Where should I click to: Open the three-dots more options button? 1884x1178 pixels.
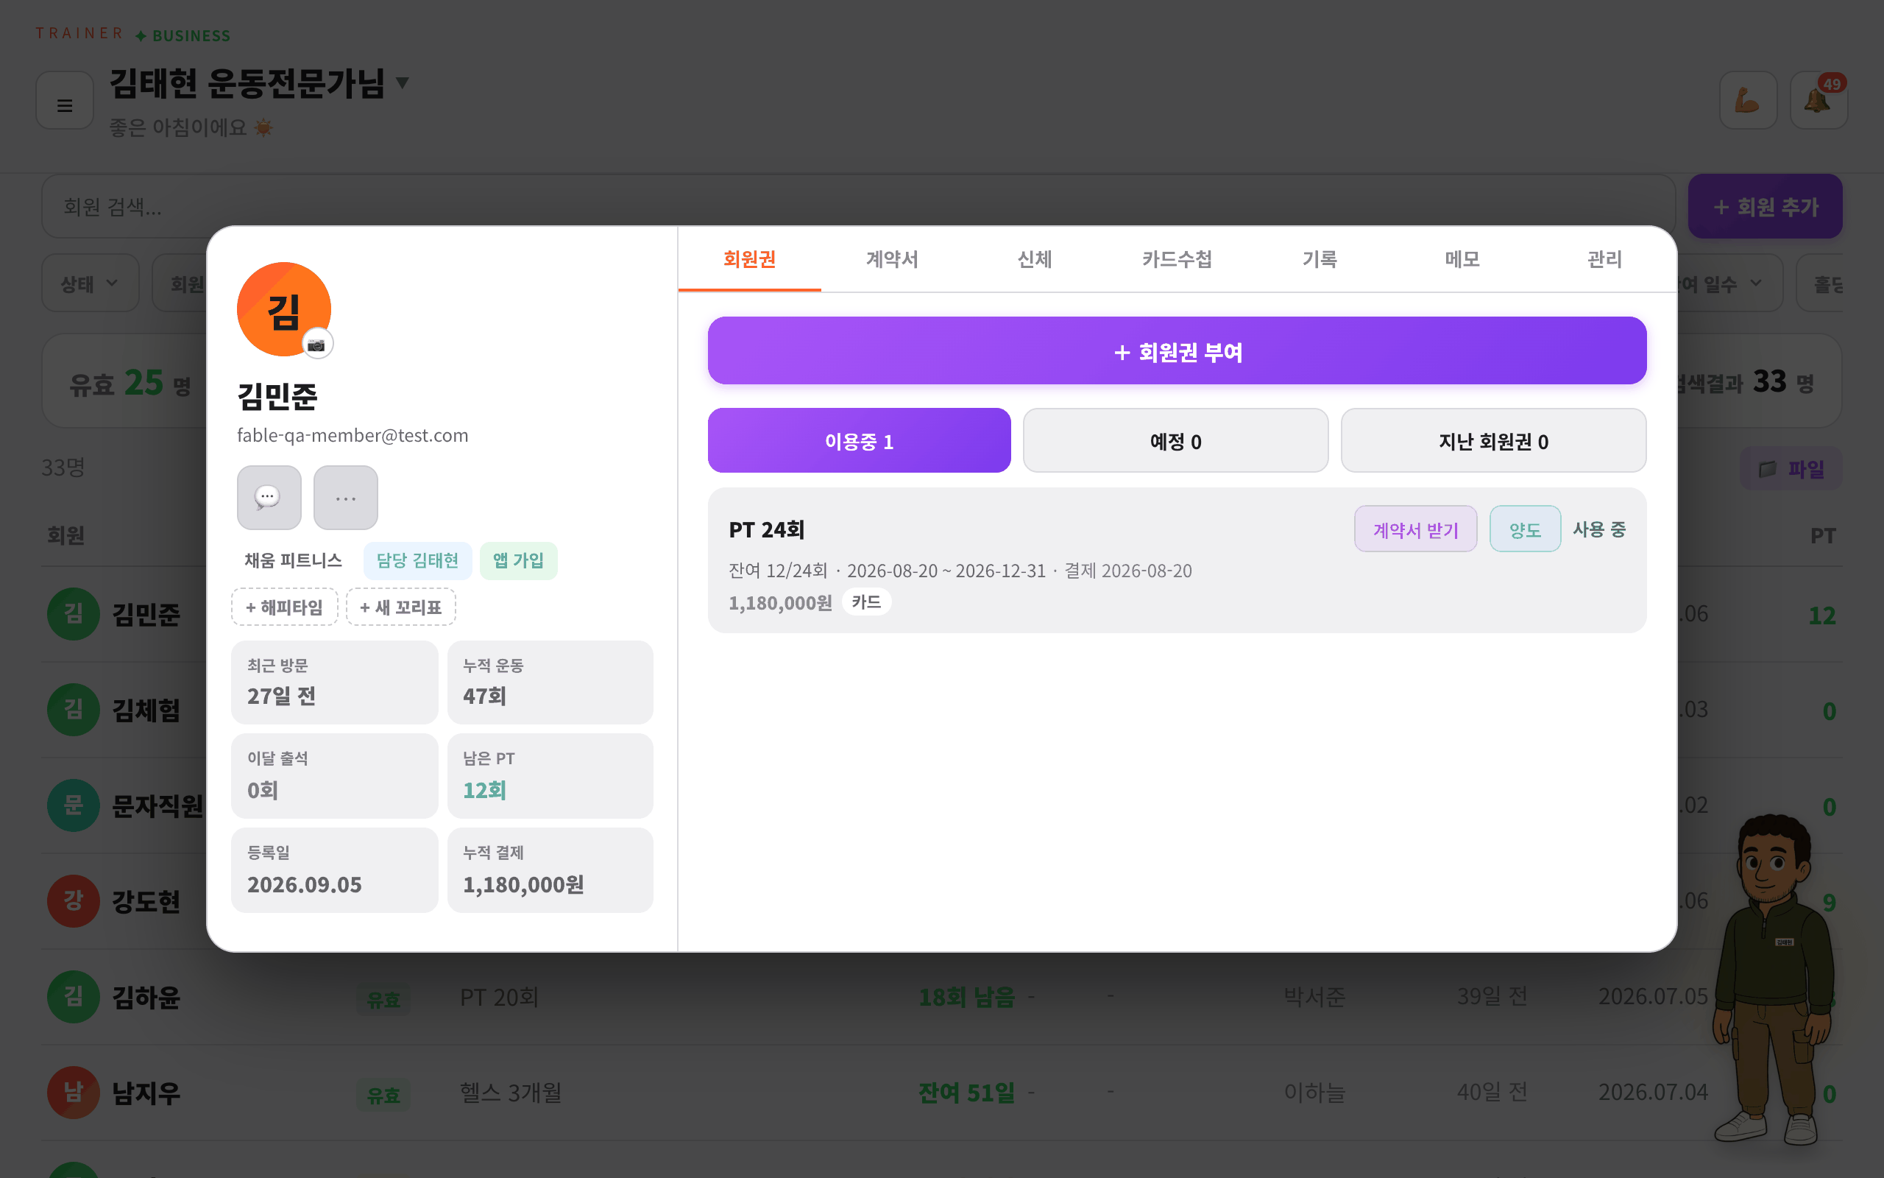coord(346,497)
